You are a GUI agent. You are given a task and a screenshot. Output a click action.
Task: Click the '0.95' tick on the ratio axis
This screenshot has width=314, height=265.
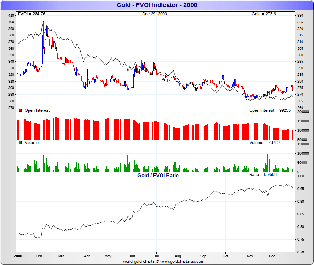(301, 189)
